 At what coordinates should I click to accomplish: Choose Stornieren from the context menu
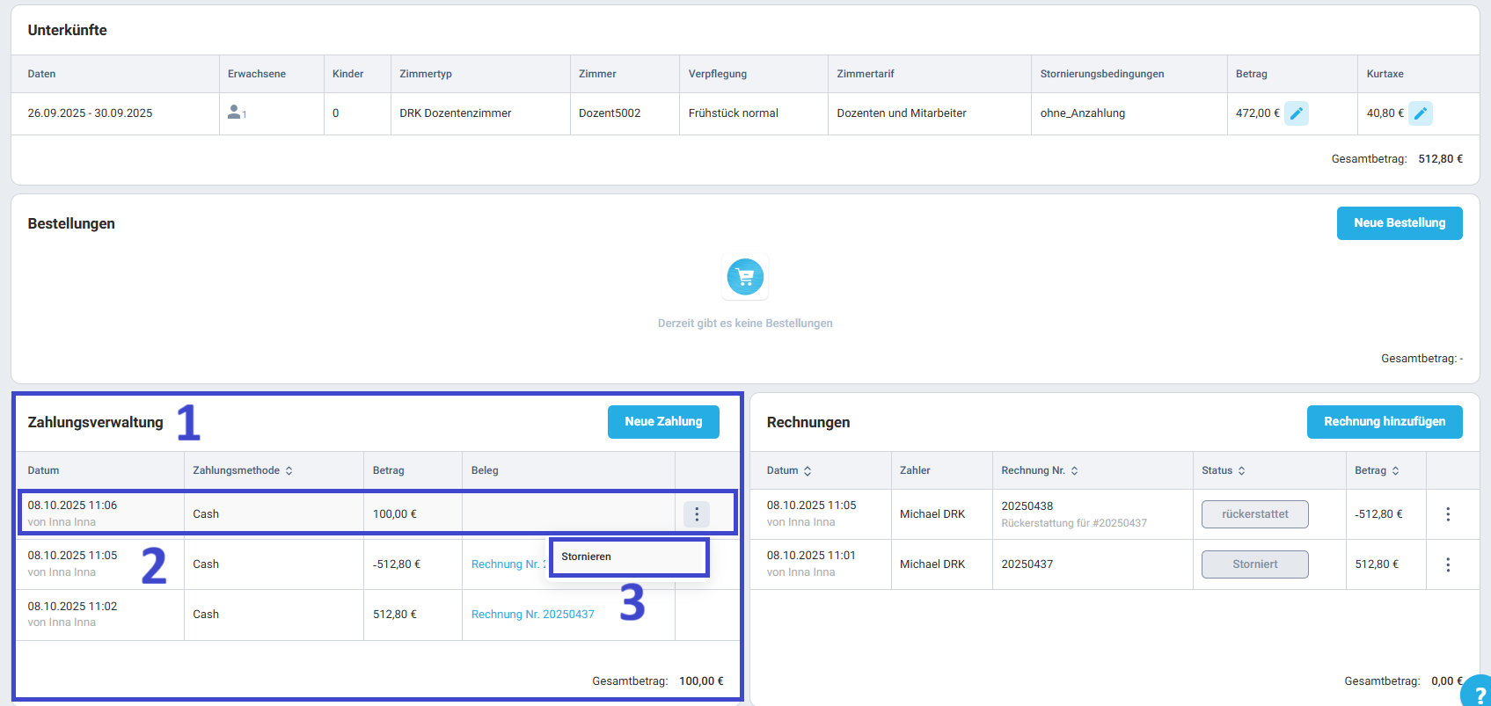tap(629, 557)
